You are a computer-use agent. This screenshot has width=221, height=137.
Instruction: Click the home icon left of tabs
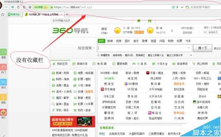pos(3,14)
